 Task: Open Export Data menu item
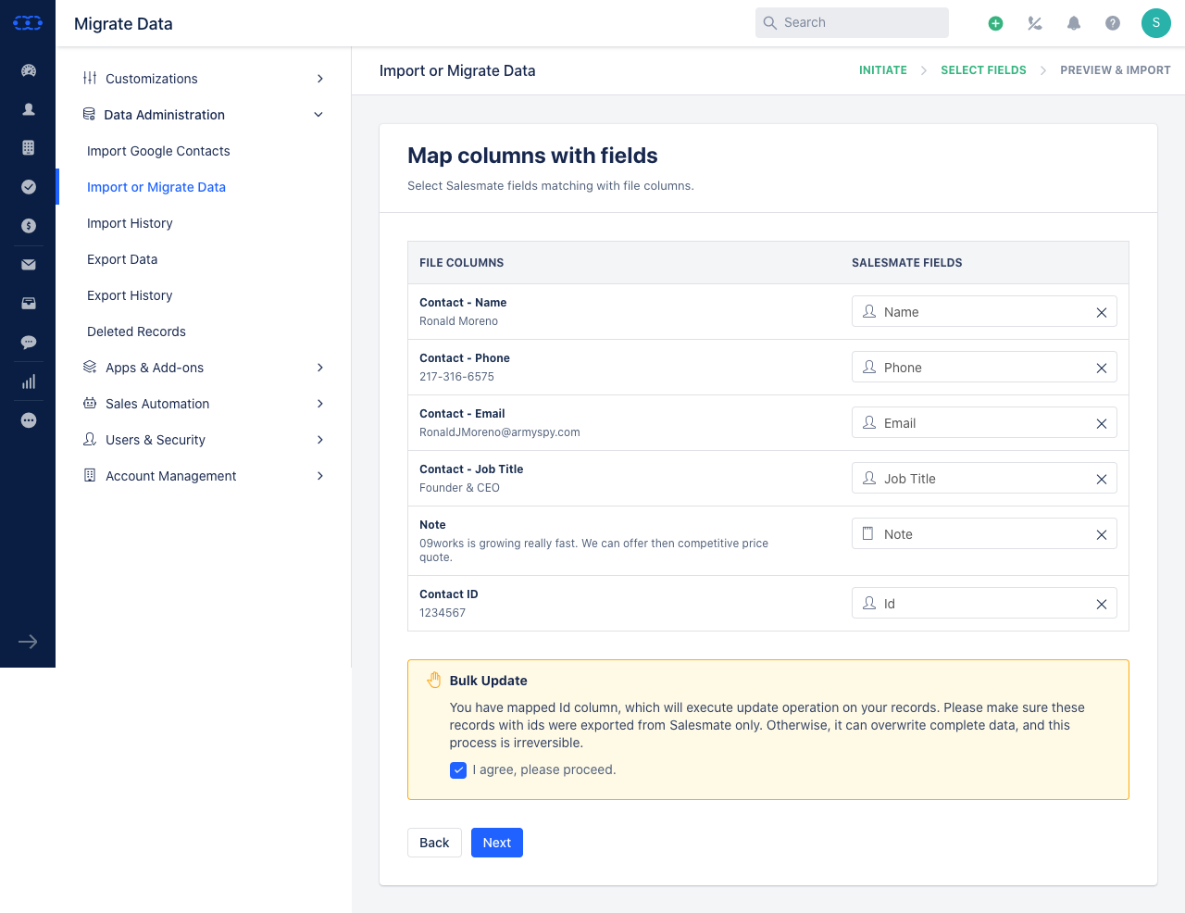(x=122, y=259)
